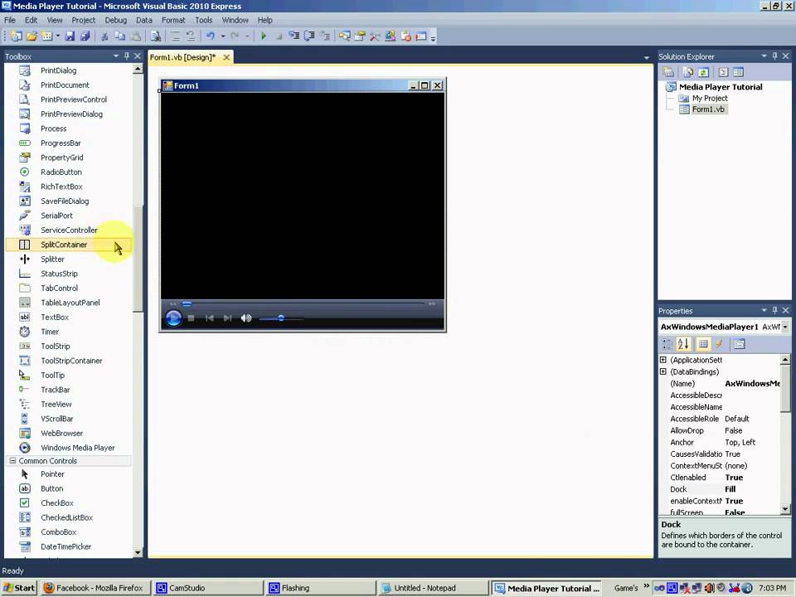This screenshot has height=597, width=796.
Task: Open the Toolbox wrench icon in toolbar
Action: tap(375, 36)
